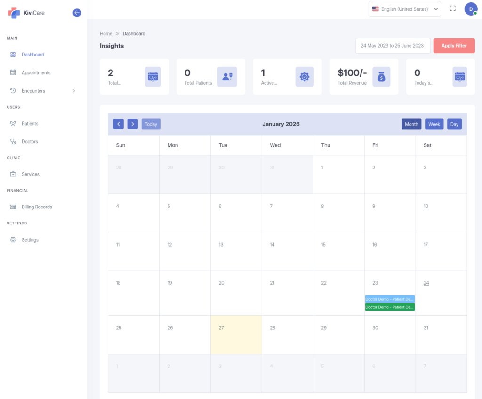This screenshot has width=482, height=399.
Task: Go to previous month in calendar
Action: pos(118,124)
